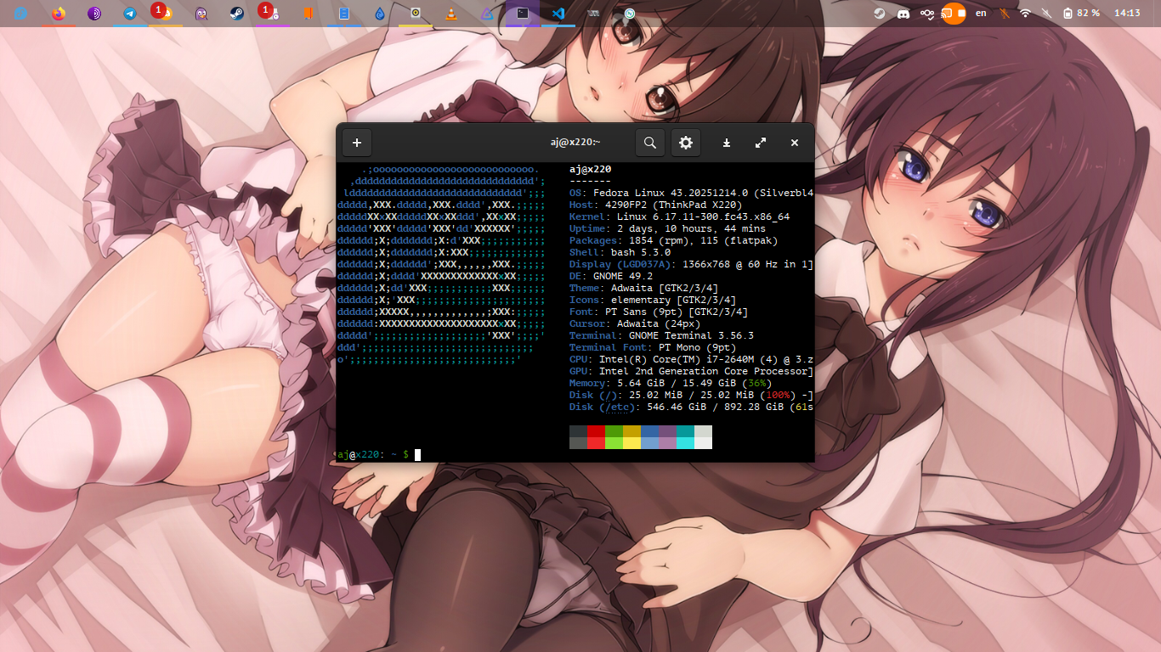
Task: Click the 'Display (LGD037A)' line
Action: tap(691, 264)
